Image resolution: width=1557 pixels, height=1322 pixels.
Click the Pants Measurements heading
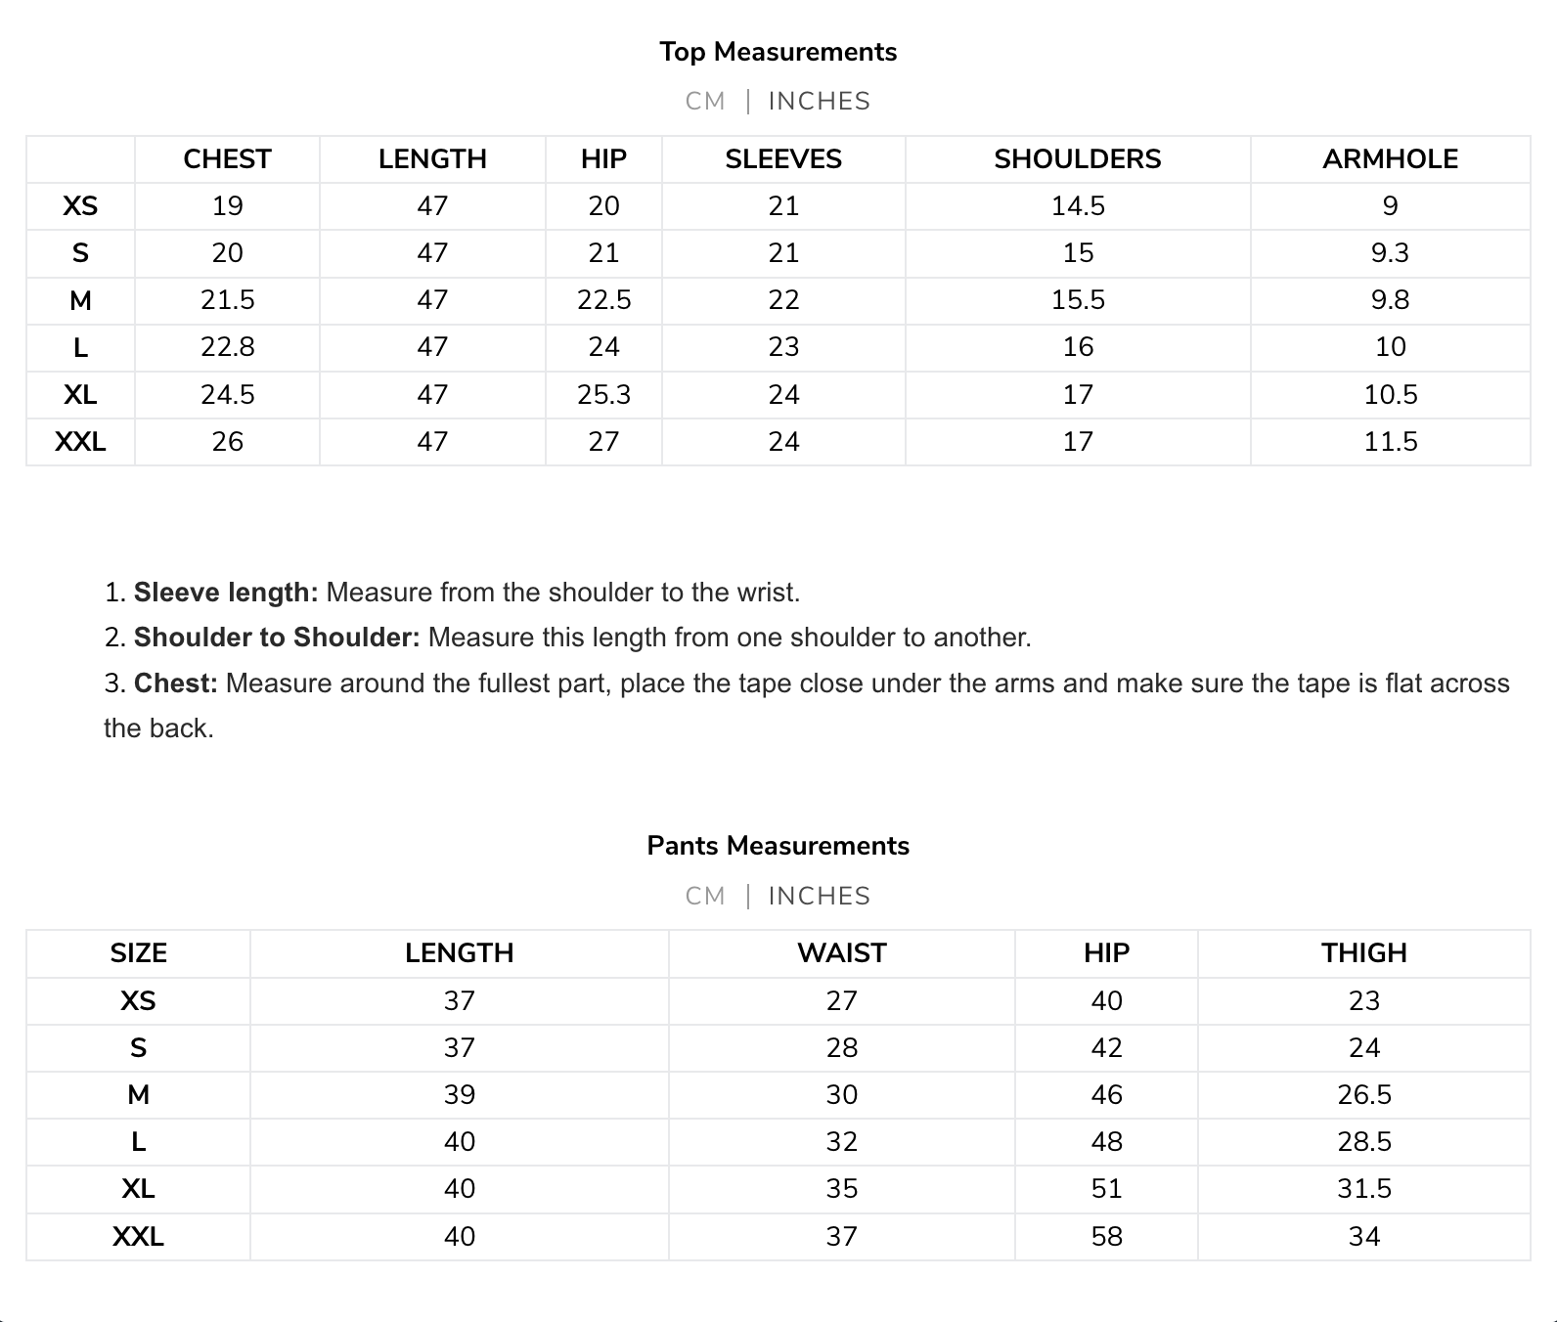[x=778, y=846]
